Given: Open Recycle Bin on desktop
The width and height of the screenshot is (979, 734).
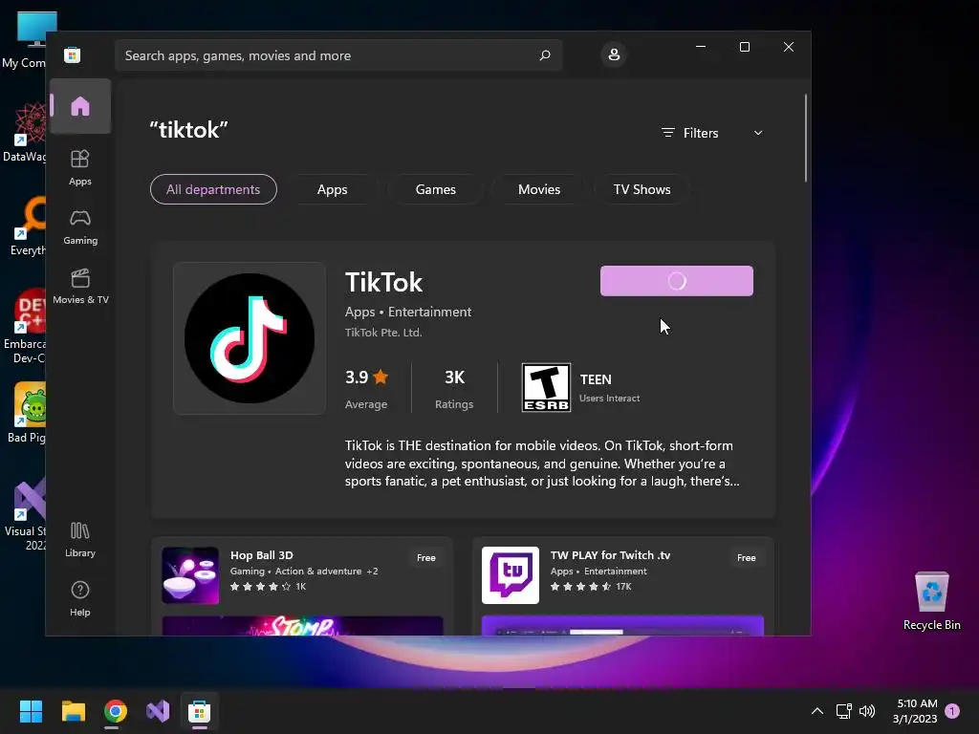Looking at the screenshot, I should pyautogui.click(x=931, y=601).
